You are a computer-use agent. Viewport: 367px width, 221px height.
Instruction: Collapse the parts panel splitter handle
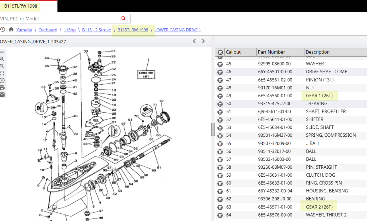pos(213,129)
